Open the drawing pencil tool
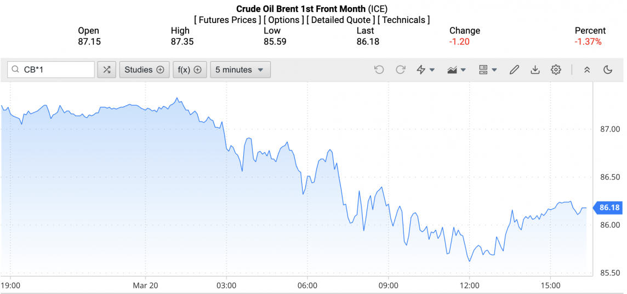This screenshot has height=294, width=627. point(514,70)
